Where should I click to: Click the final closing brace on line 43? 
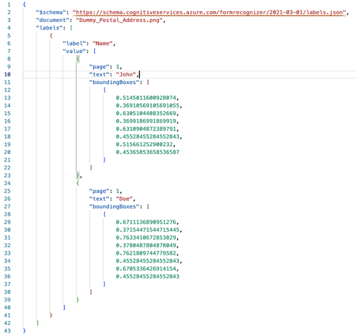(x=25, y=331)
